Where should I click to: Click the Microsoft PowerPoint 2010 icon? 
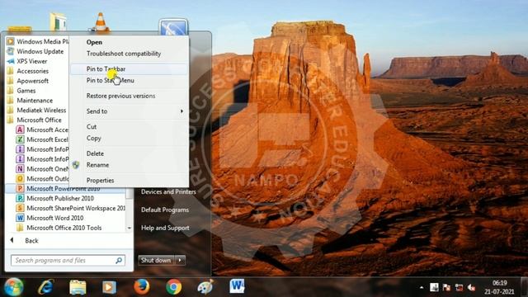pos(20,189)
